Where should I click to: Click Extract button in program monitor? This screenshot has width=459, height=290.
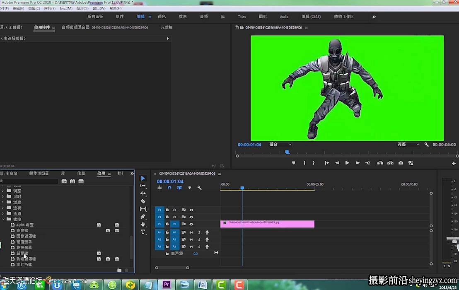pyautogui.click(x=391, y=163)
